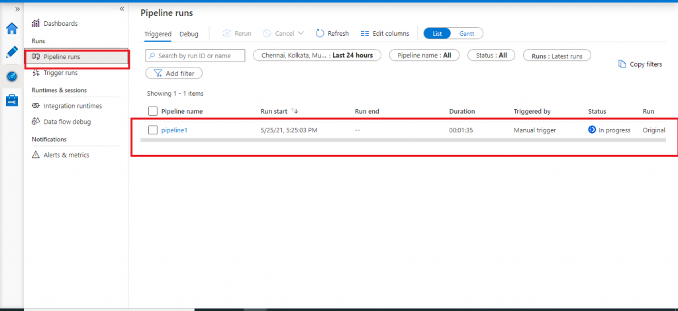Viewport: 678px width, 311px height.
Task: Open Data flow debug
Action: (62, 122)
